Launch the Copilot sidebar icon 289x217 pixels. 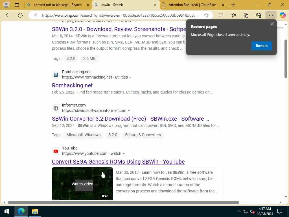[283, 15]
